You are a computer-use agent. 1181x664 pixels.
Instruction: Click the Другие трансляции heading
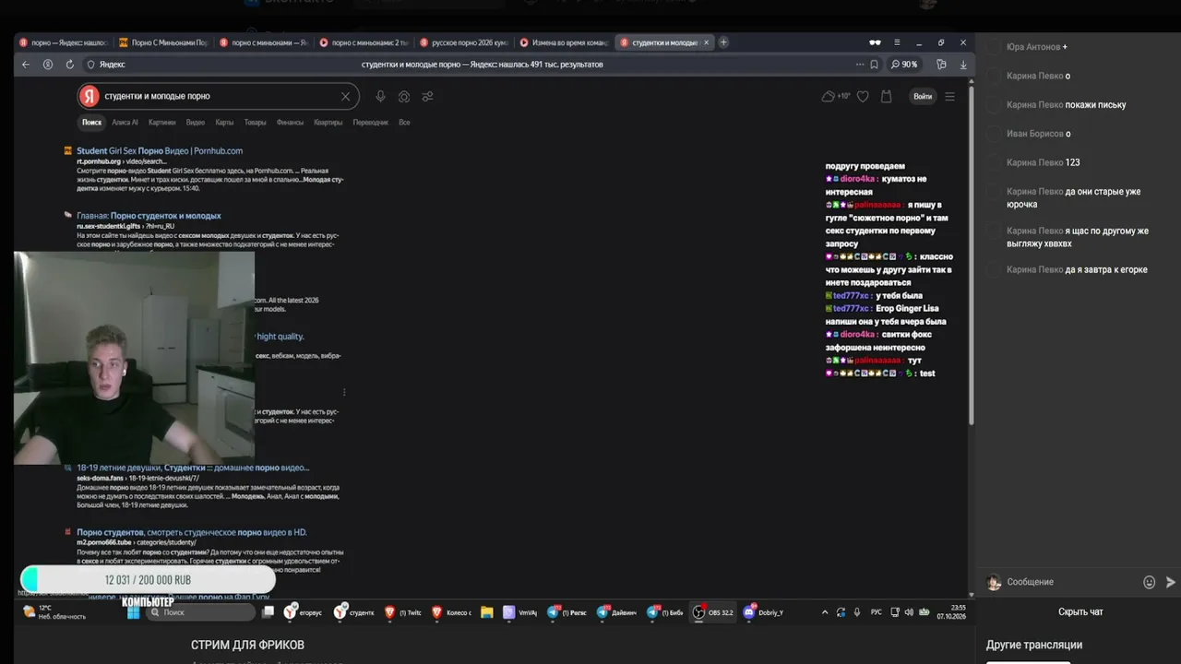tap(1034, 645)
